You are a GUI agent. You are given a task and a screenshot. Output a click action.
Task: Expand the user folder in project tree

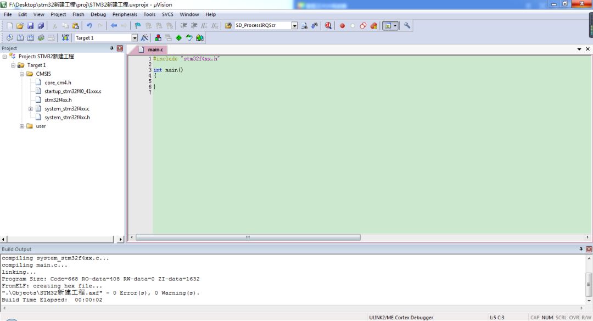click(x=22, y=126)
